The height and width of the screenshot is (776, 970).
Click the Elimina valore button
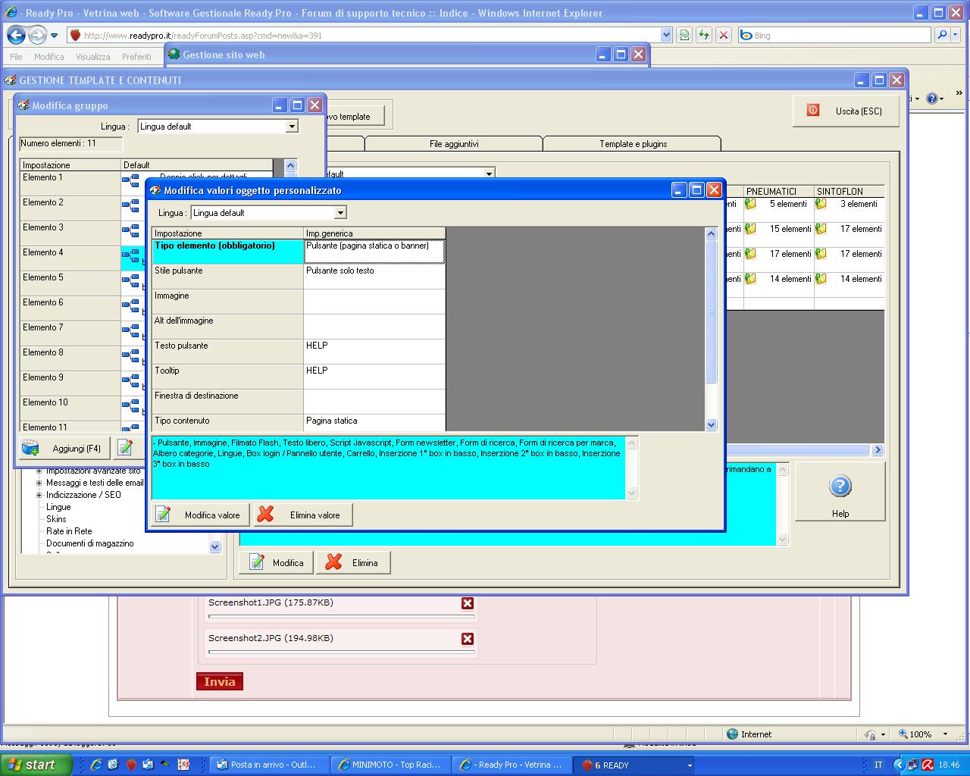coord(302,515)
